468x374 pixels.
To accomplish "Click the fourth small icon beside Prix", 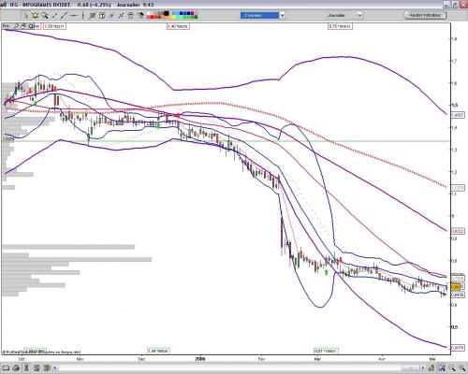I will pos(31,26).
